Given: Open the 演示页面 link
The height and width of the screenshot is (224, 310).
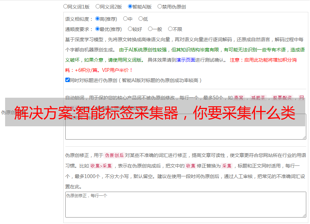Looking at the screenshot, I should point(186,60).
